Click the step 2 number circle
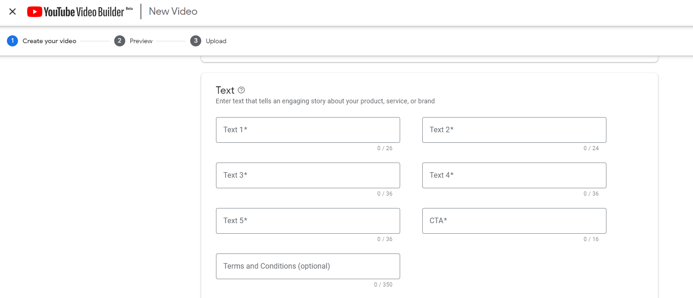This screenshot has width=693, height=298. coord(120,41)
